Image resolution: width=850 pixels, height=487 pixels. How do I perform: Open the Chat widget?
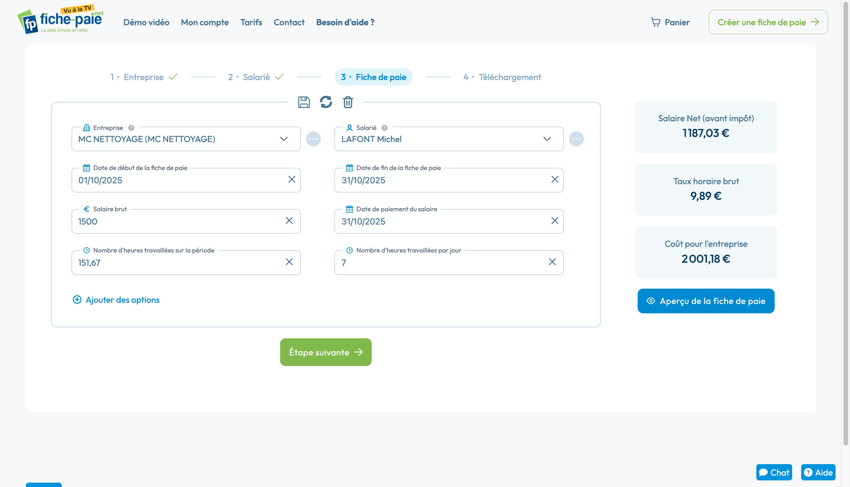tap(774, 472)
